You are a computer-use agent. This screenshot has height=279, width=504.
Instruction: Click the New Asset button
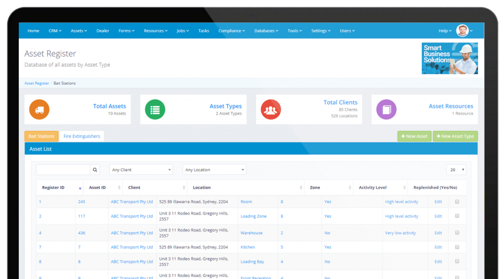click(414, 136)
